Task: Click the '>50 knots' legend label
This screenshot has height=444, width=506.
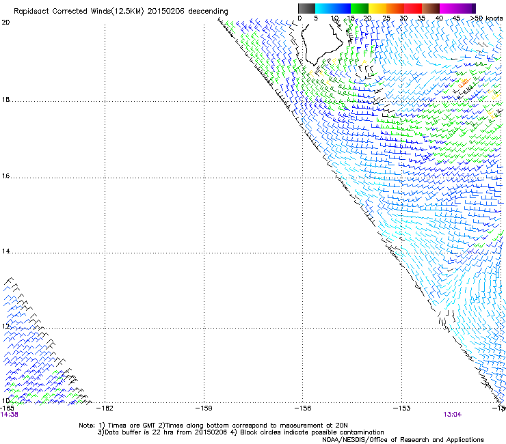Action: coord(486,18)
